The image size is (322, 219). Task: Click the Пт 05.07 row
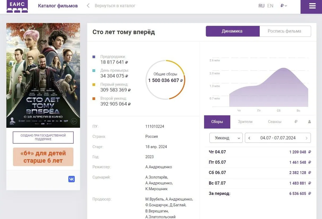260,162
